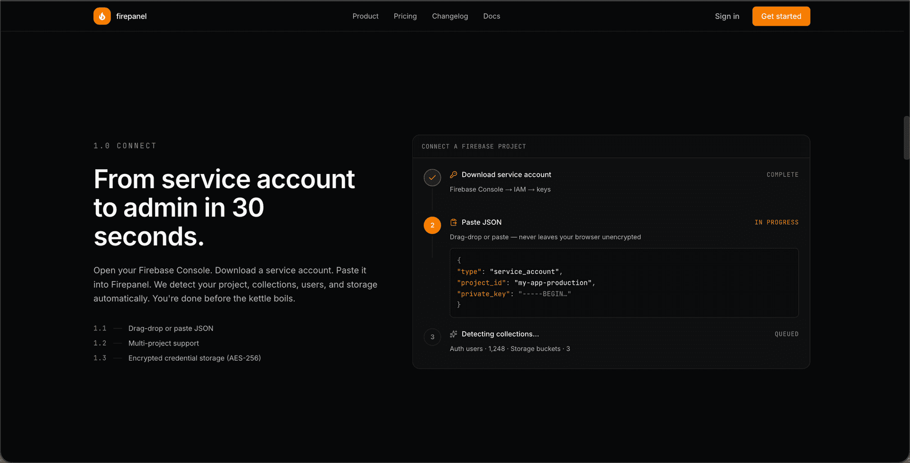Screen dimensions: 910x463
Task: Click Encrypted credential storage (AES-256) feature
Action: 194,358
